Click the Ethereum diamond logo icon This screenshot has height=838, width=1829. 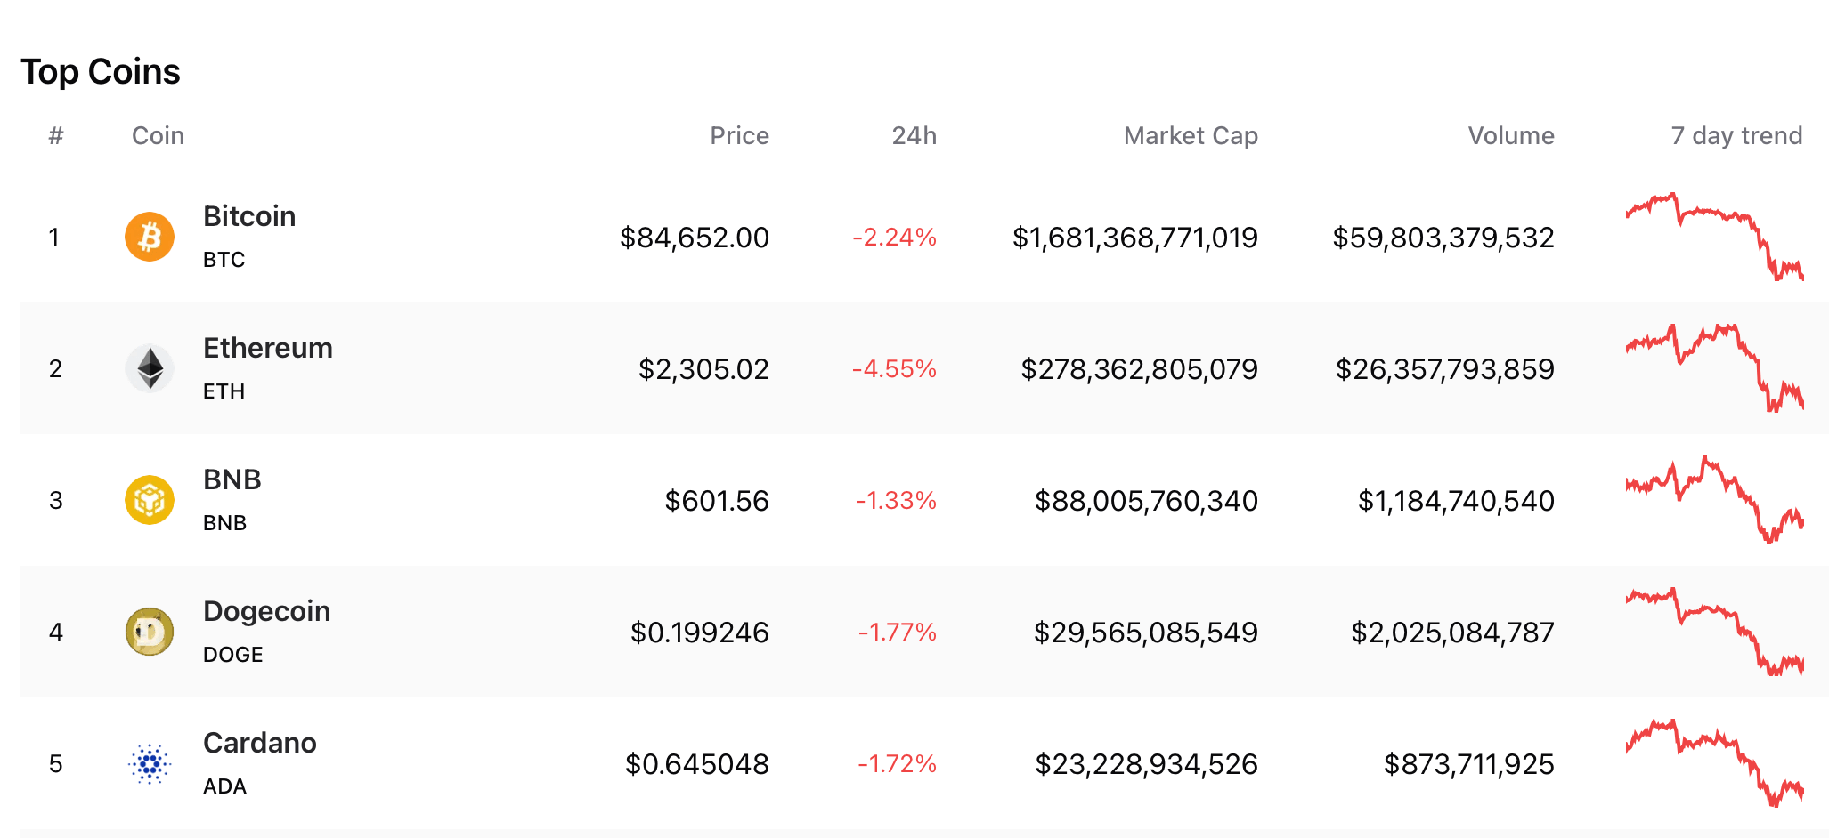click(150, 368)
